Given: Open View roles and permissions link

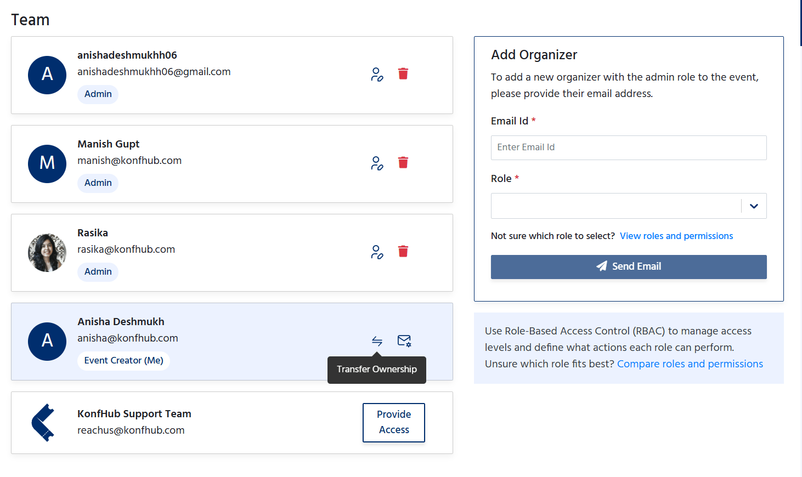Looking at the screenshot, I should (x=676, y=236).
